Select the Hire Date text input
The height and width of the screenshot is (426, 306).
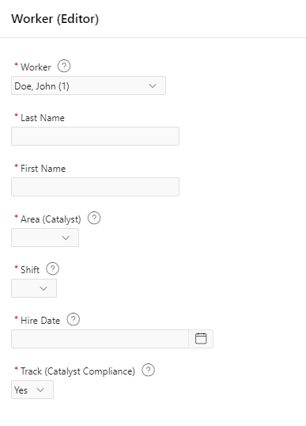[100, 339]
